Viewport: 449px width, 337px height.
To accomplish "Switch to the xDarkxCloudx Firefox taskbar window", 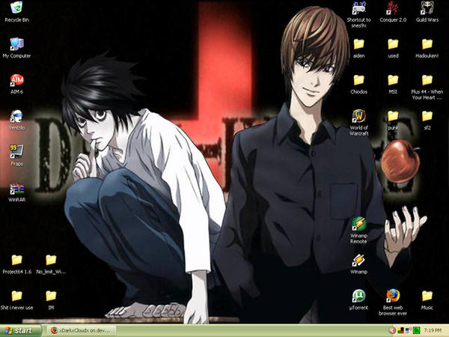I will click(x=82, y=331).
